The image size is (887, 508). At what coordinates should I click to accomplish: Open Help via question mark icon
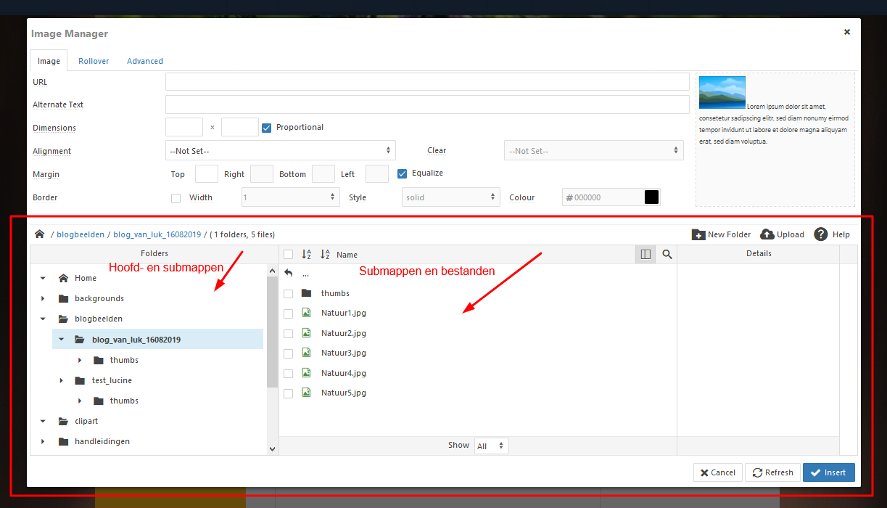[821, 234]
